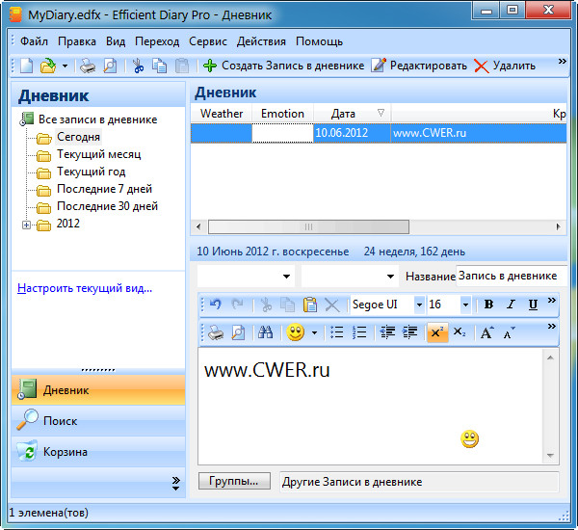
Task: Open the Действия menu
Action: coord(261,41)
